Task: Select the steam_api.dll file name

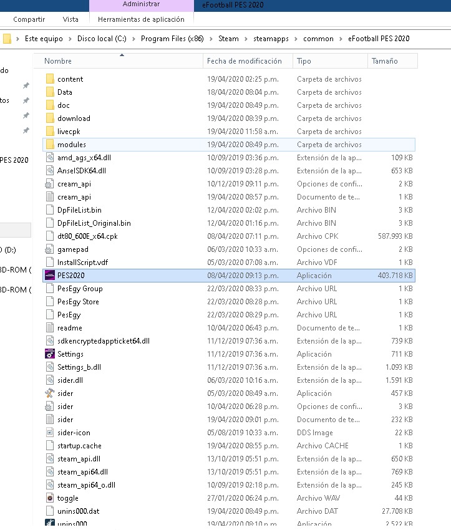Action: pyautogui.click(x=79, y=459)
